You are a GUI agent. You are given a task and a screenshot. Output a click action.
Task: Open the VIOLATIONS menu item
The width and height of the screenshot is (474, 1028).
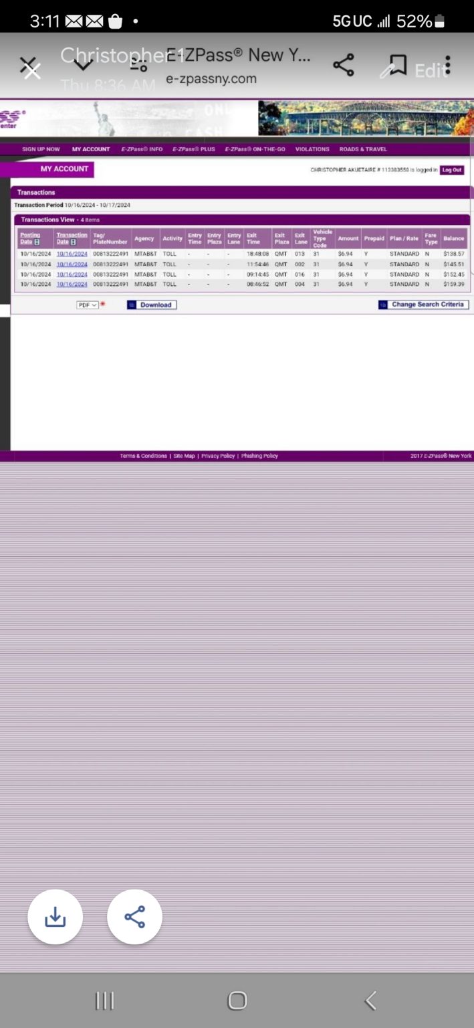pos(312,149)
